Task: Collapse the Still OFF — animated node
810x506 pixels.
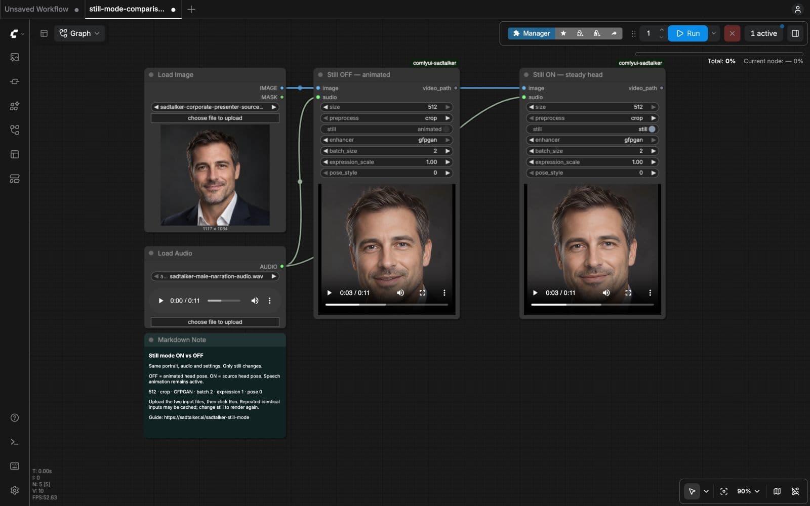Action: coord(320,74)
